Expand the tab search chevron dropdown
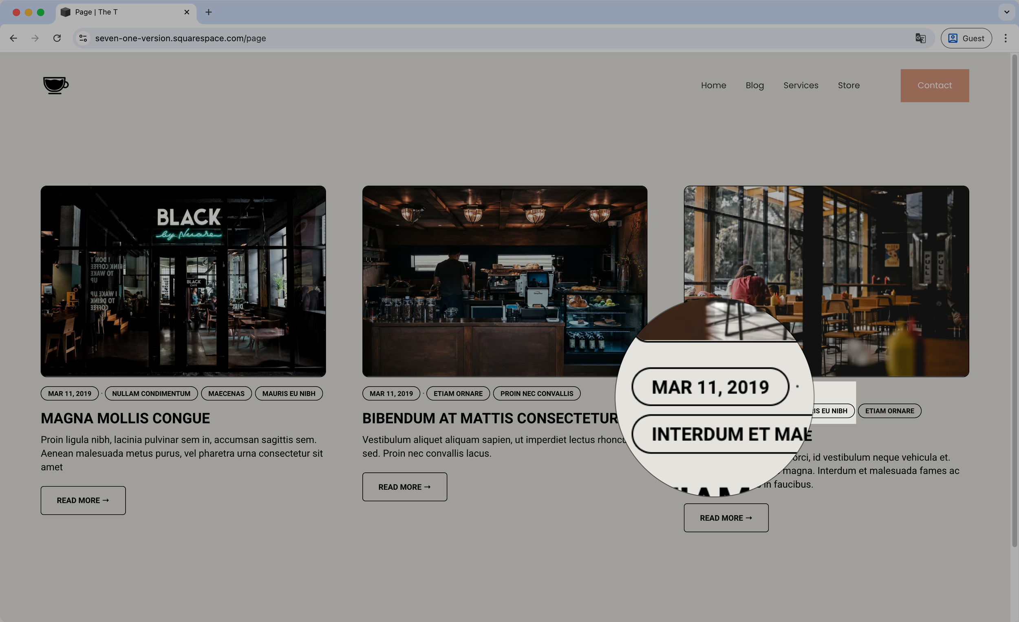 pyautogui.click(x=1007, y=12)
